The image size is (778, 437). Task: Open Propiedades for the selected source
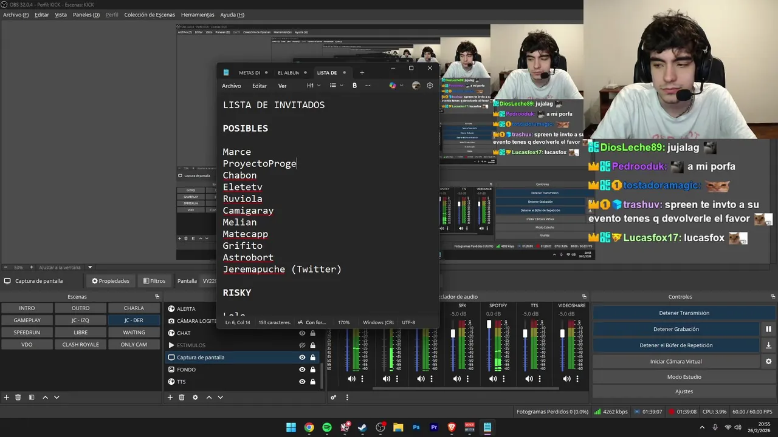[111, 281]
